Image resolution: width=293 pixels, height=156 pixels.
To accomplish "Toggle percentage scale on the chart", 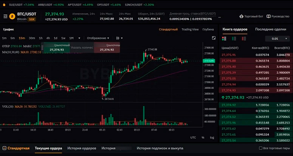I will 203,137.
